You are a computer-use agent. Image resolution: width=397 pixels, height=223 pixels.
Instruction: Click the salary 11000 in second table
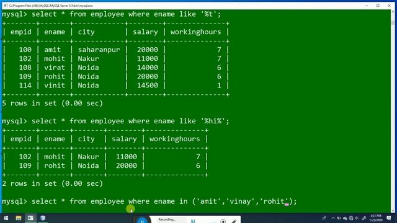[127, 157]
